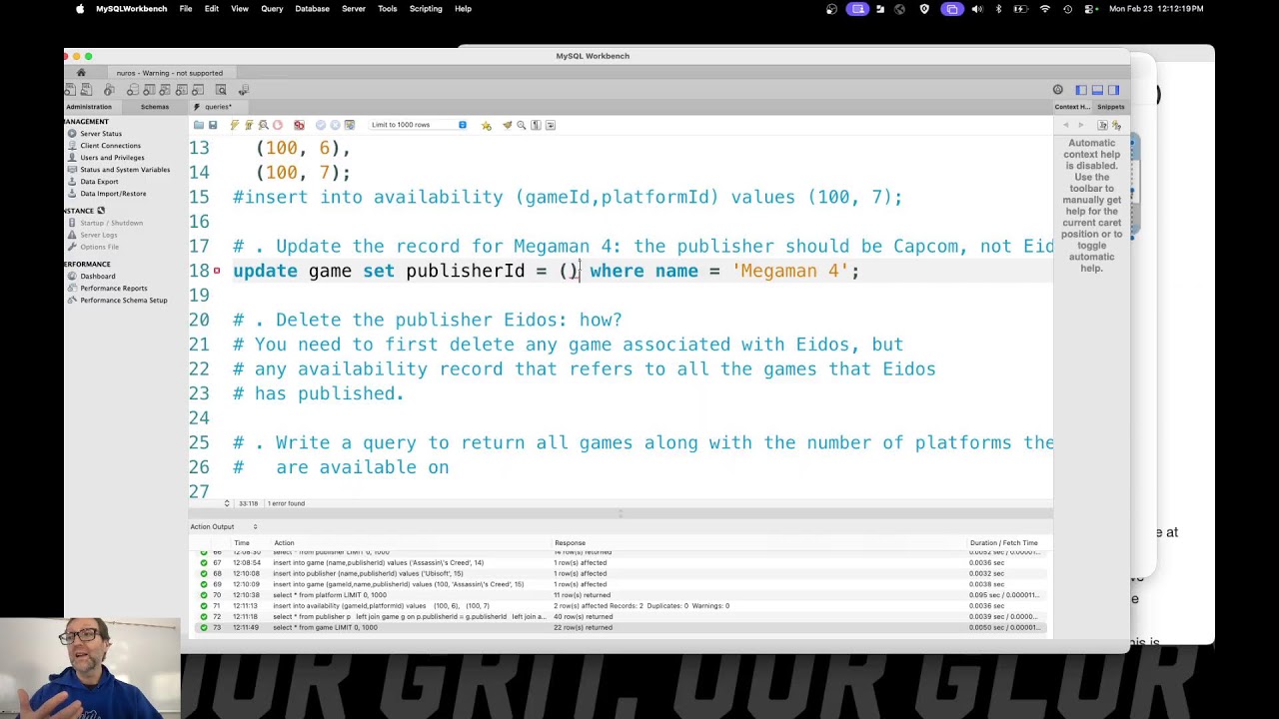
Task: Open the Database menu
Action: [x=312, y=9]
